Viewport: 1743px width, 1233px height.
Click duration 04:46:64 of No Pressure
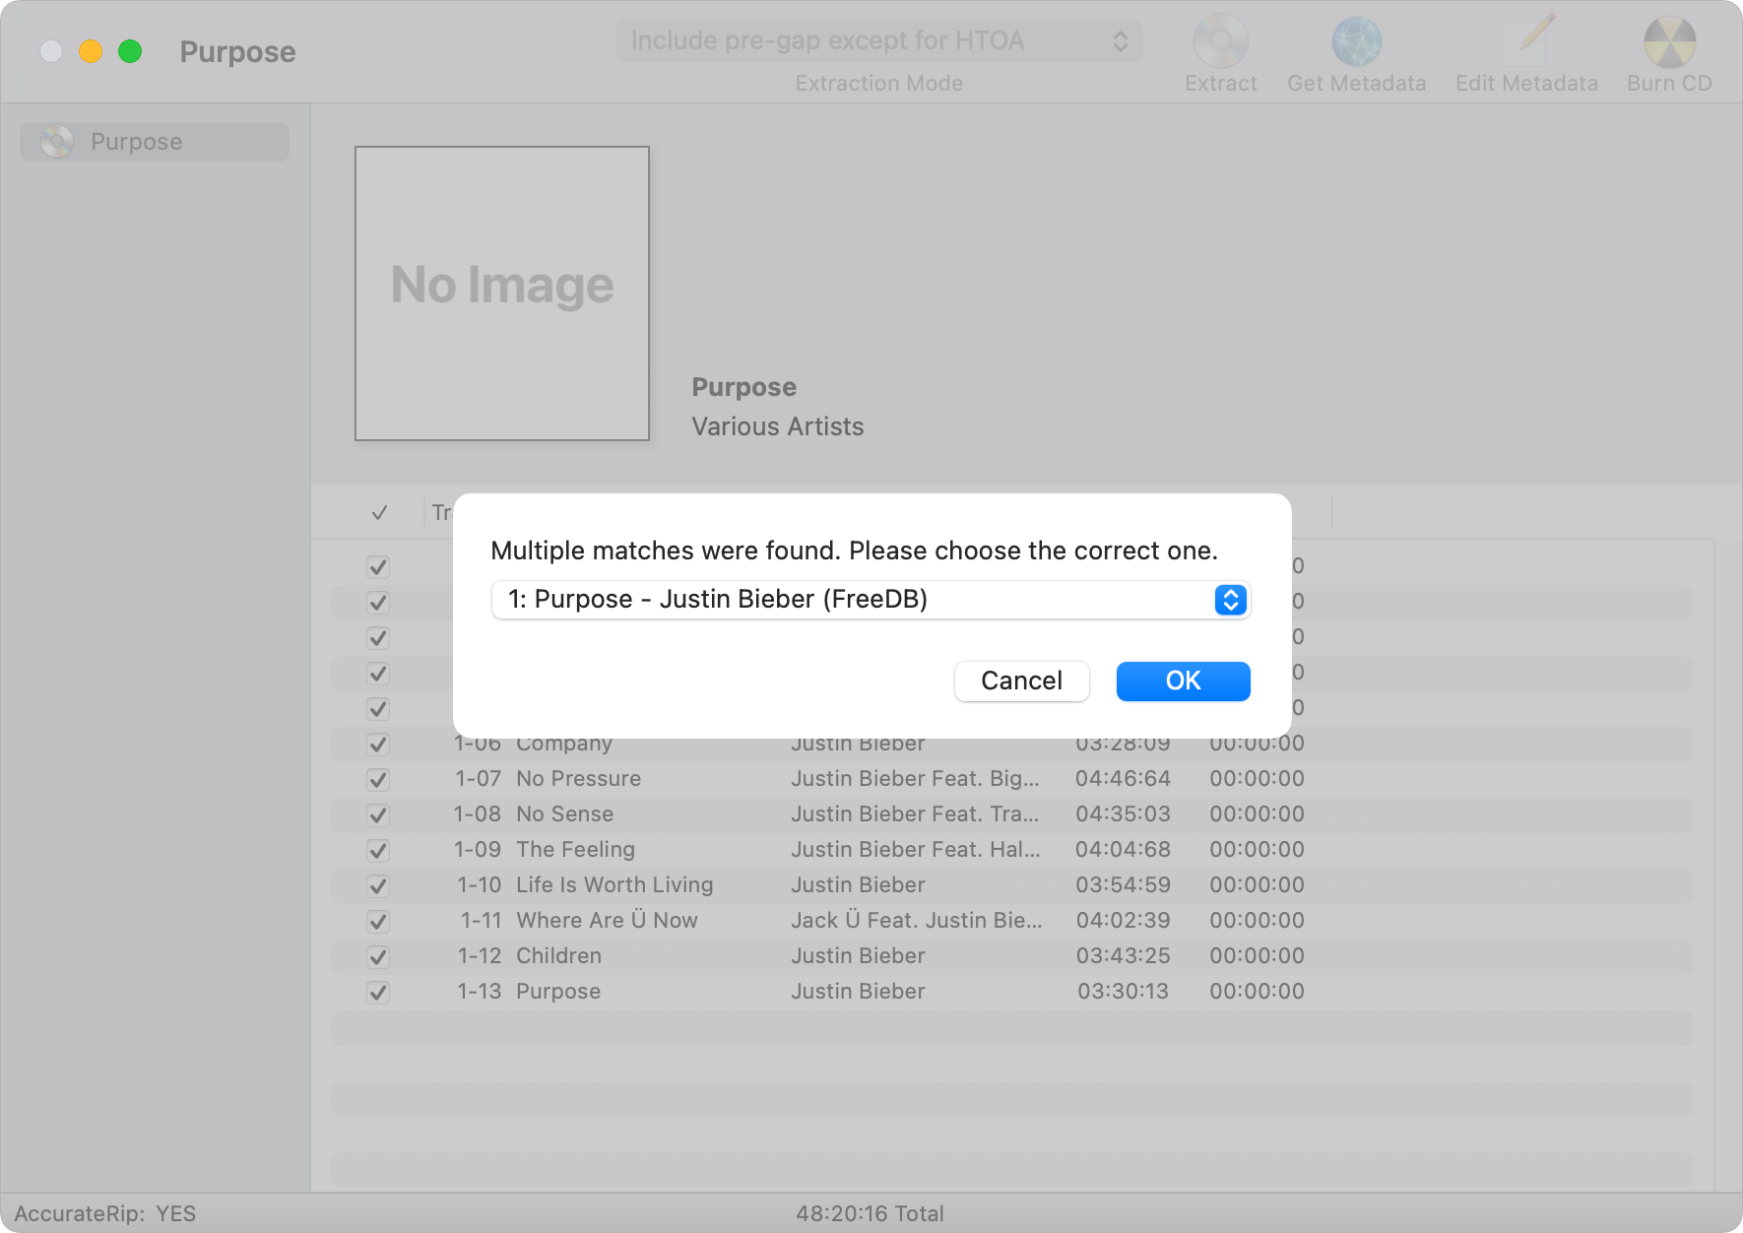pos(1123,779)
